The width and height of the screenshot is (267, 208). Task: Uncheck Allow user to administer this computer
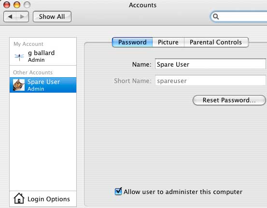point(118,191)
